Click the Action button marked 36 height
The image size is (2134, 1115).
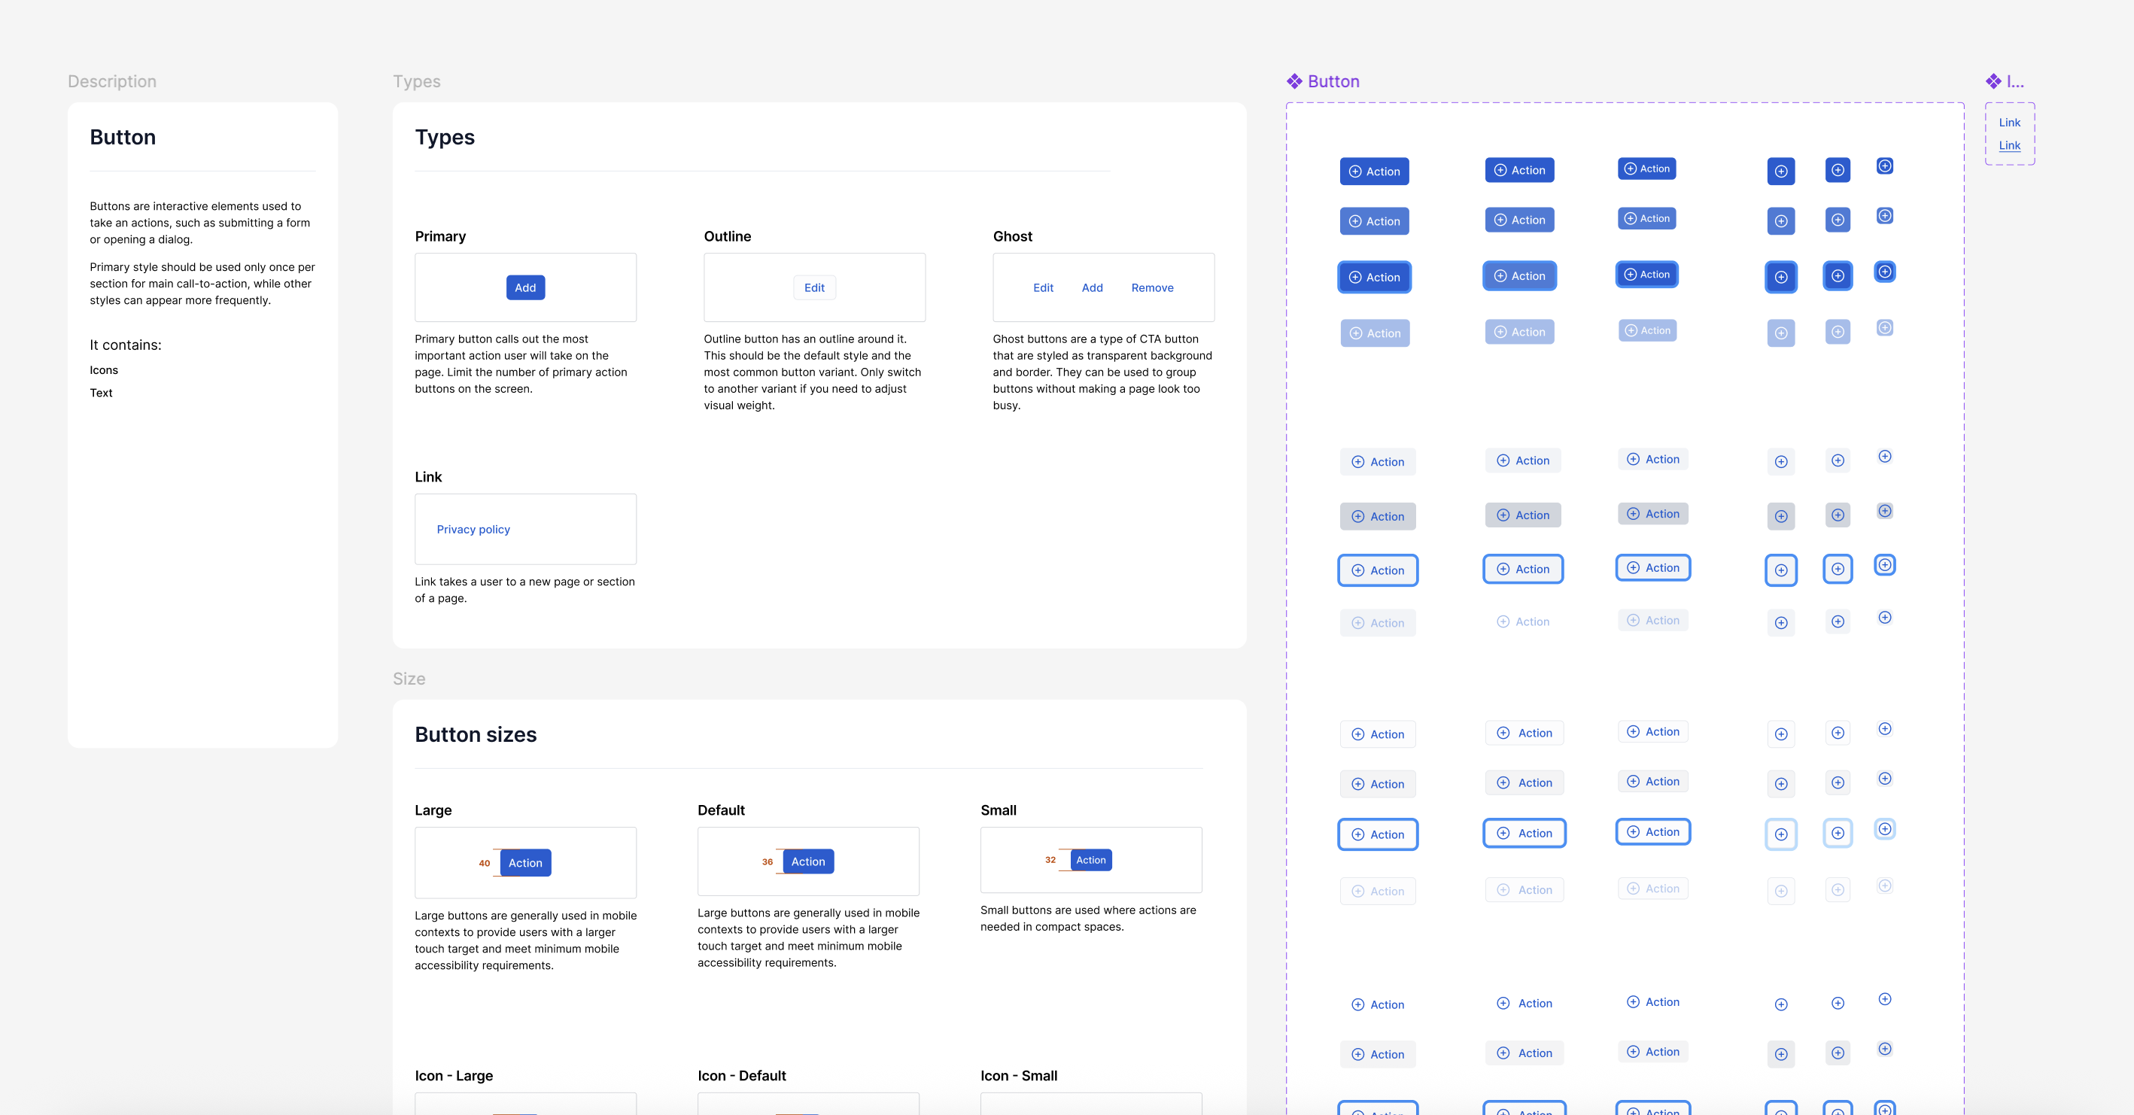pyautogui.click(x=807, y=861)
